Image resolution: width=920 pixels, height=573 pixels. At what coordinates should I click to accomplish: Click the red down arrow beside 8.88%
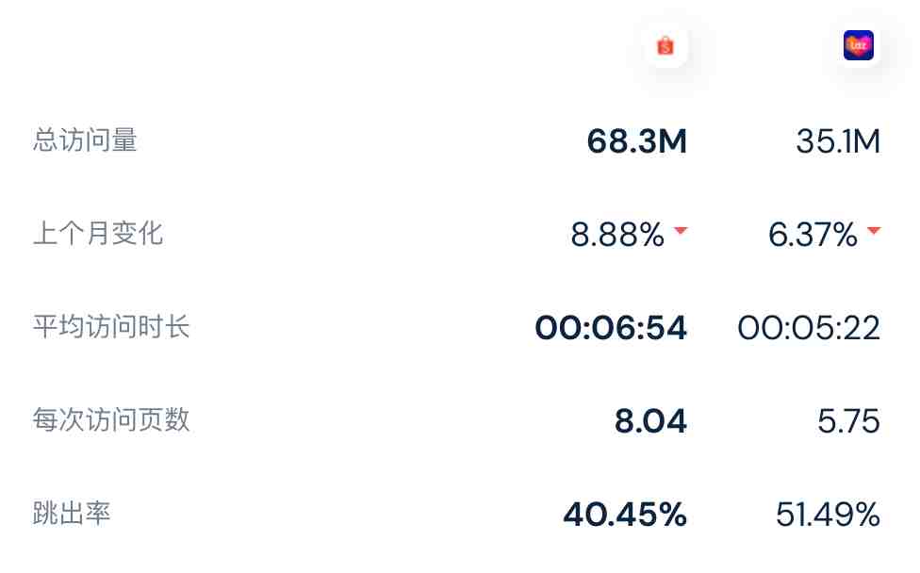(681, 231)
